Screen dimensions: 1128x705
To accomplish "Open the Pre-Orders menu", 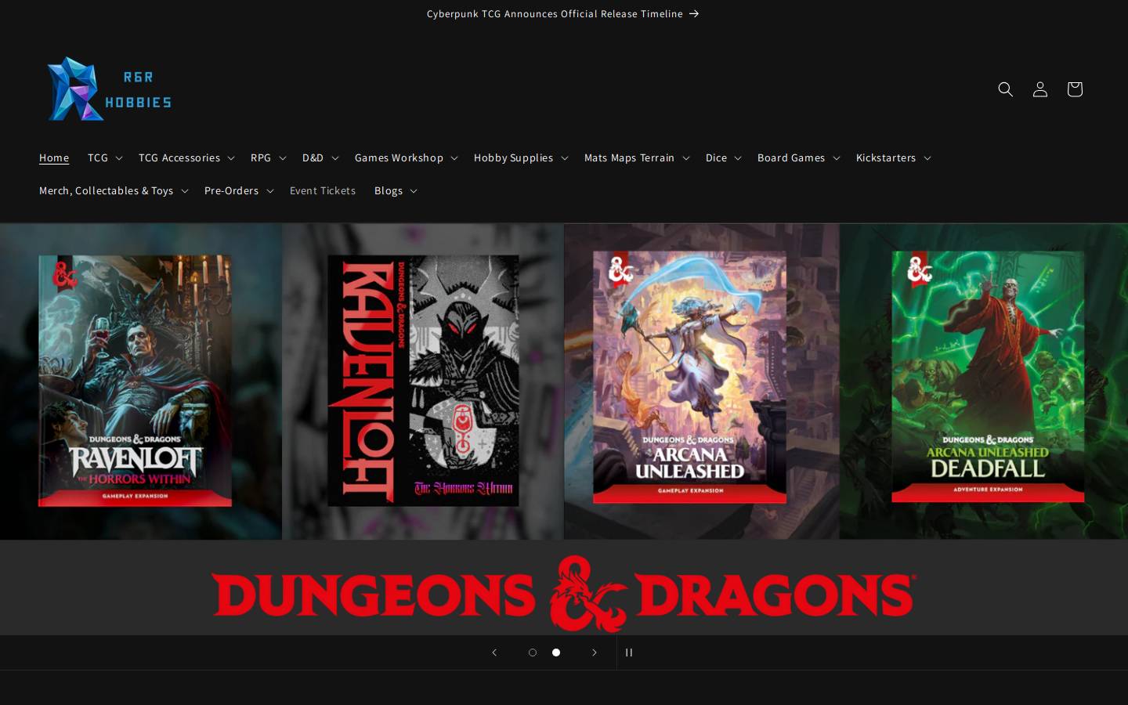I will tap(239, 191).
